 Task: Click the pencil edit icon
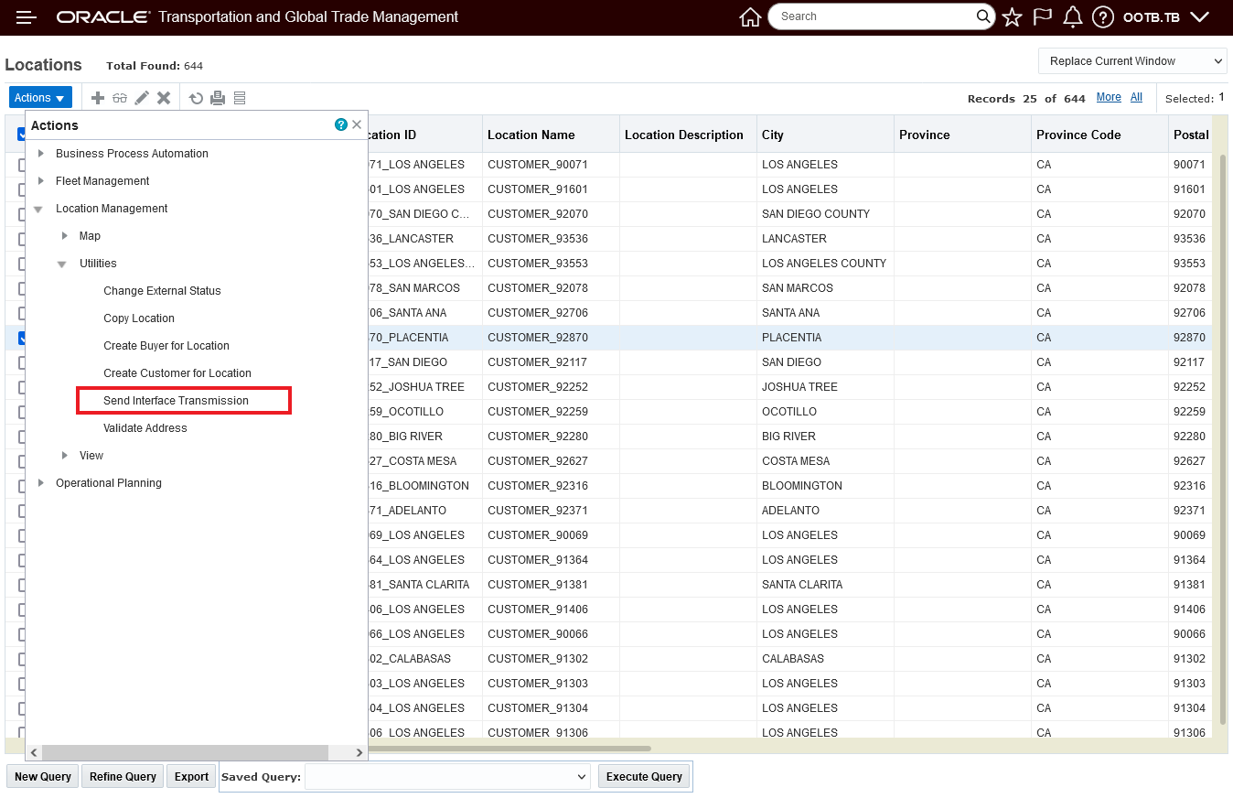pos(142,98)
